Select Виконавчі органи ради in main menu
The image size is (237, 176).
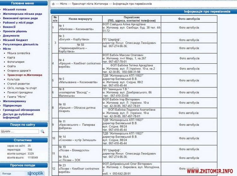coord(20,18)
